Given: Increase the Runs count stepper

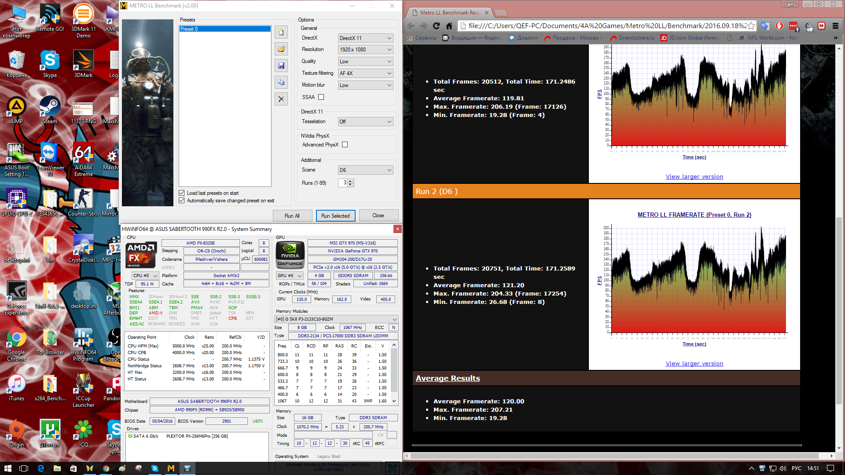Looking at the screenshot, I should 350,181.
